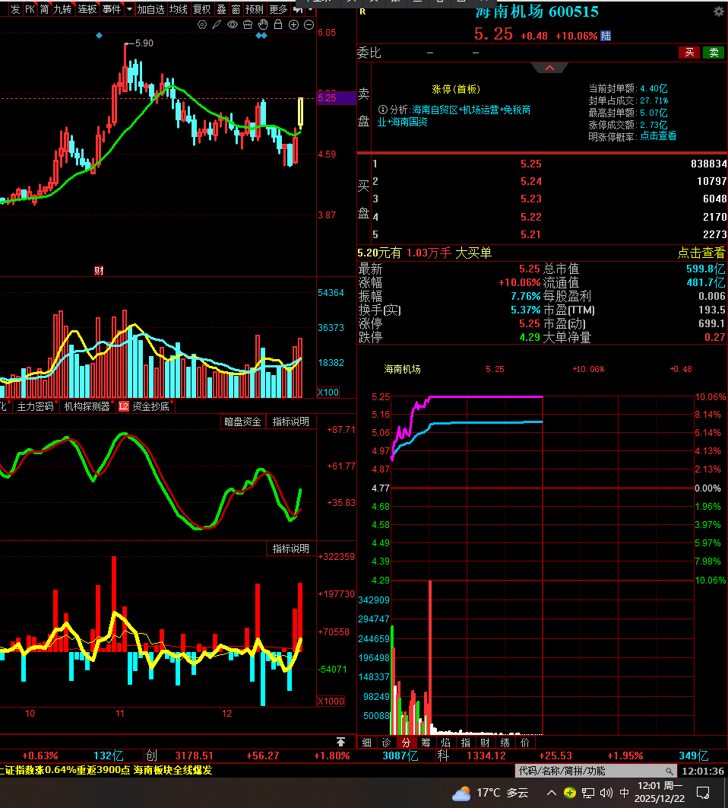Click 加自选 to add to watchlist
Screen dimensions: 728x808
tap(150, 9)
